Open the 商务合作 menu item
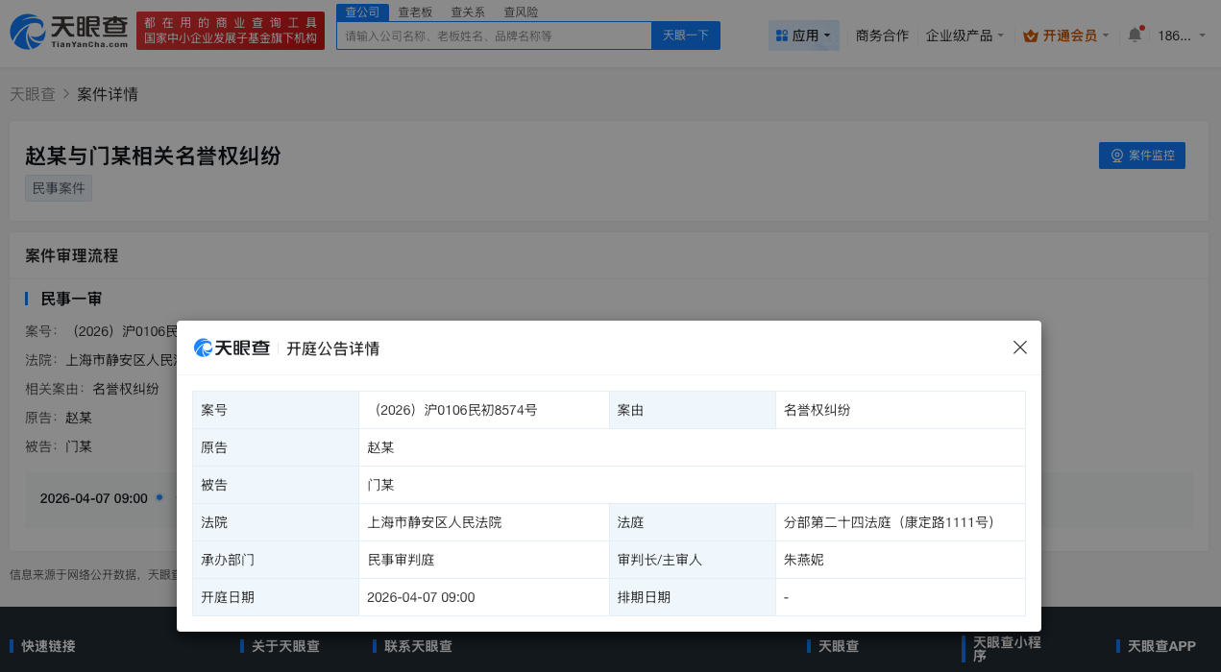The height and width of the screenshot is (672, 1221). click(x=881, y=35)
